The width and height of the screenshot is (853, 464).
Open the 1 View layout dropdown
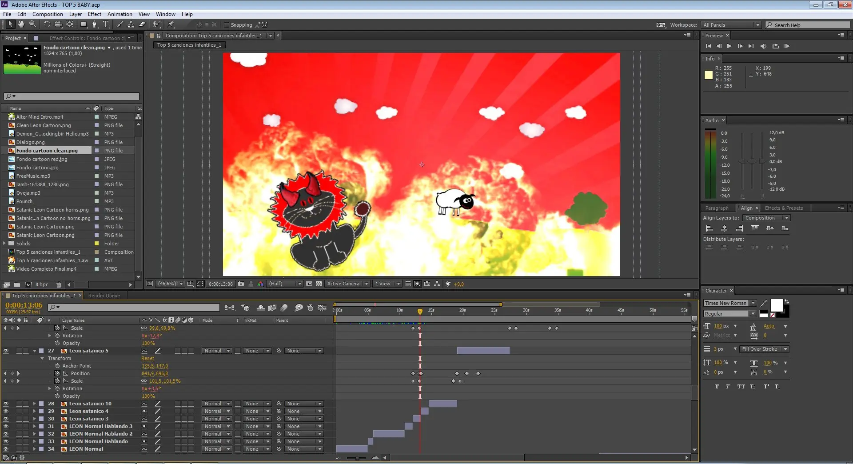pyautogui.click(x=387, y=284)
